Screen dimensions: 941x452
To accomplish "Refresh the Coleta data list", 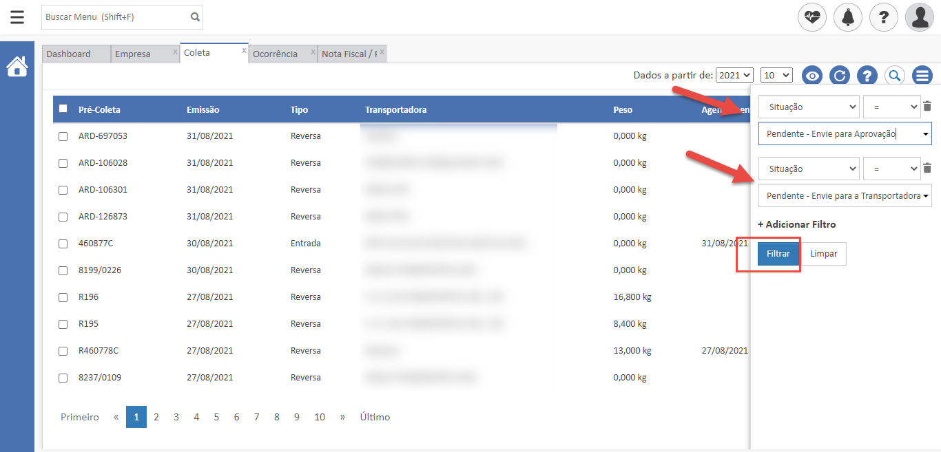I will pos(839,76).
